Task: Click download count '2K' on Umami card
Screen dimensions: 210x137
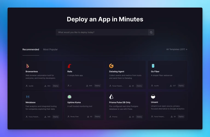Action: pyautogui.click(x=175, y=117)
